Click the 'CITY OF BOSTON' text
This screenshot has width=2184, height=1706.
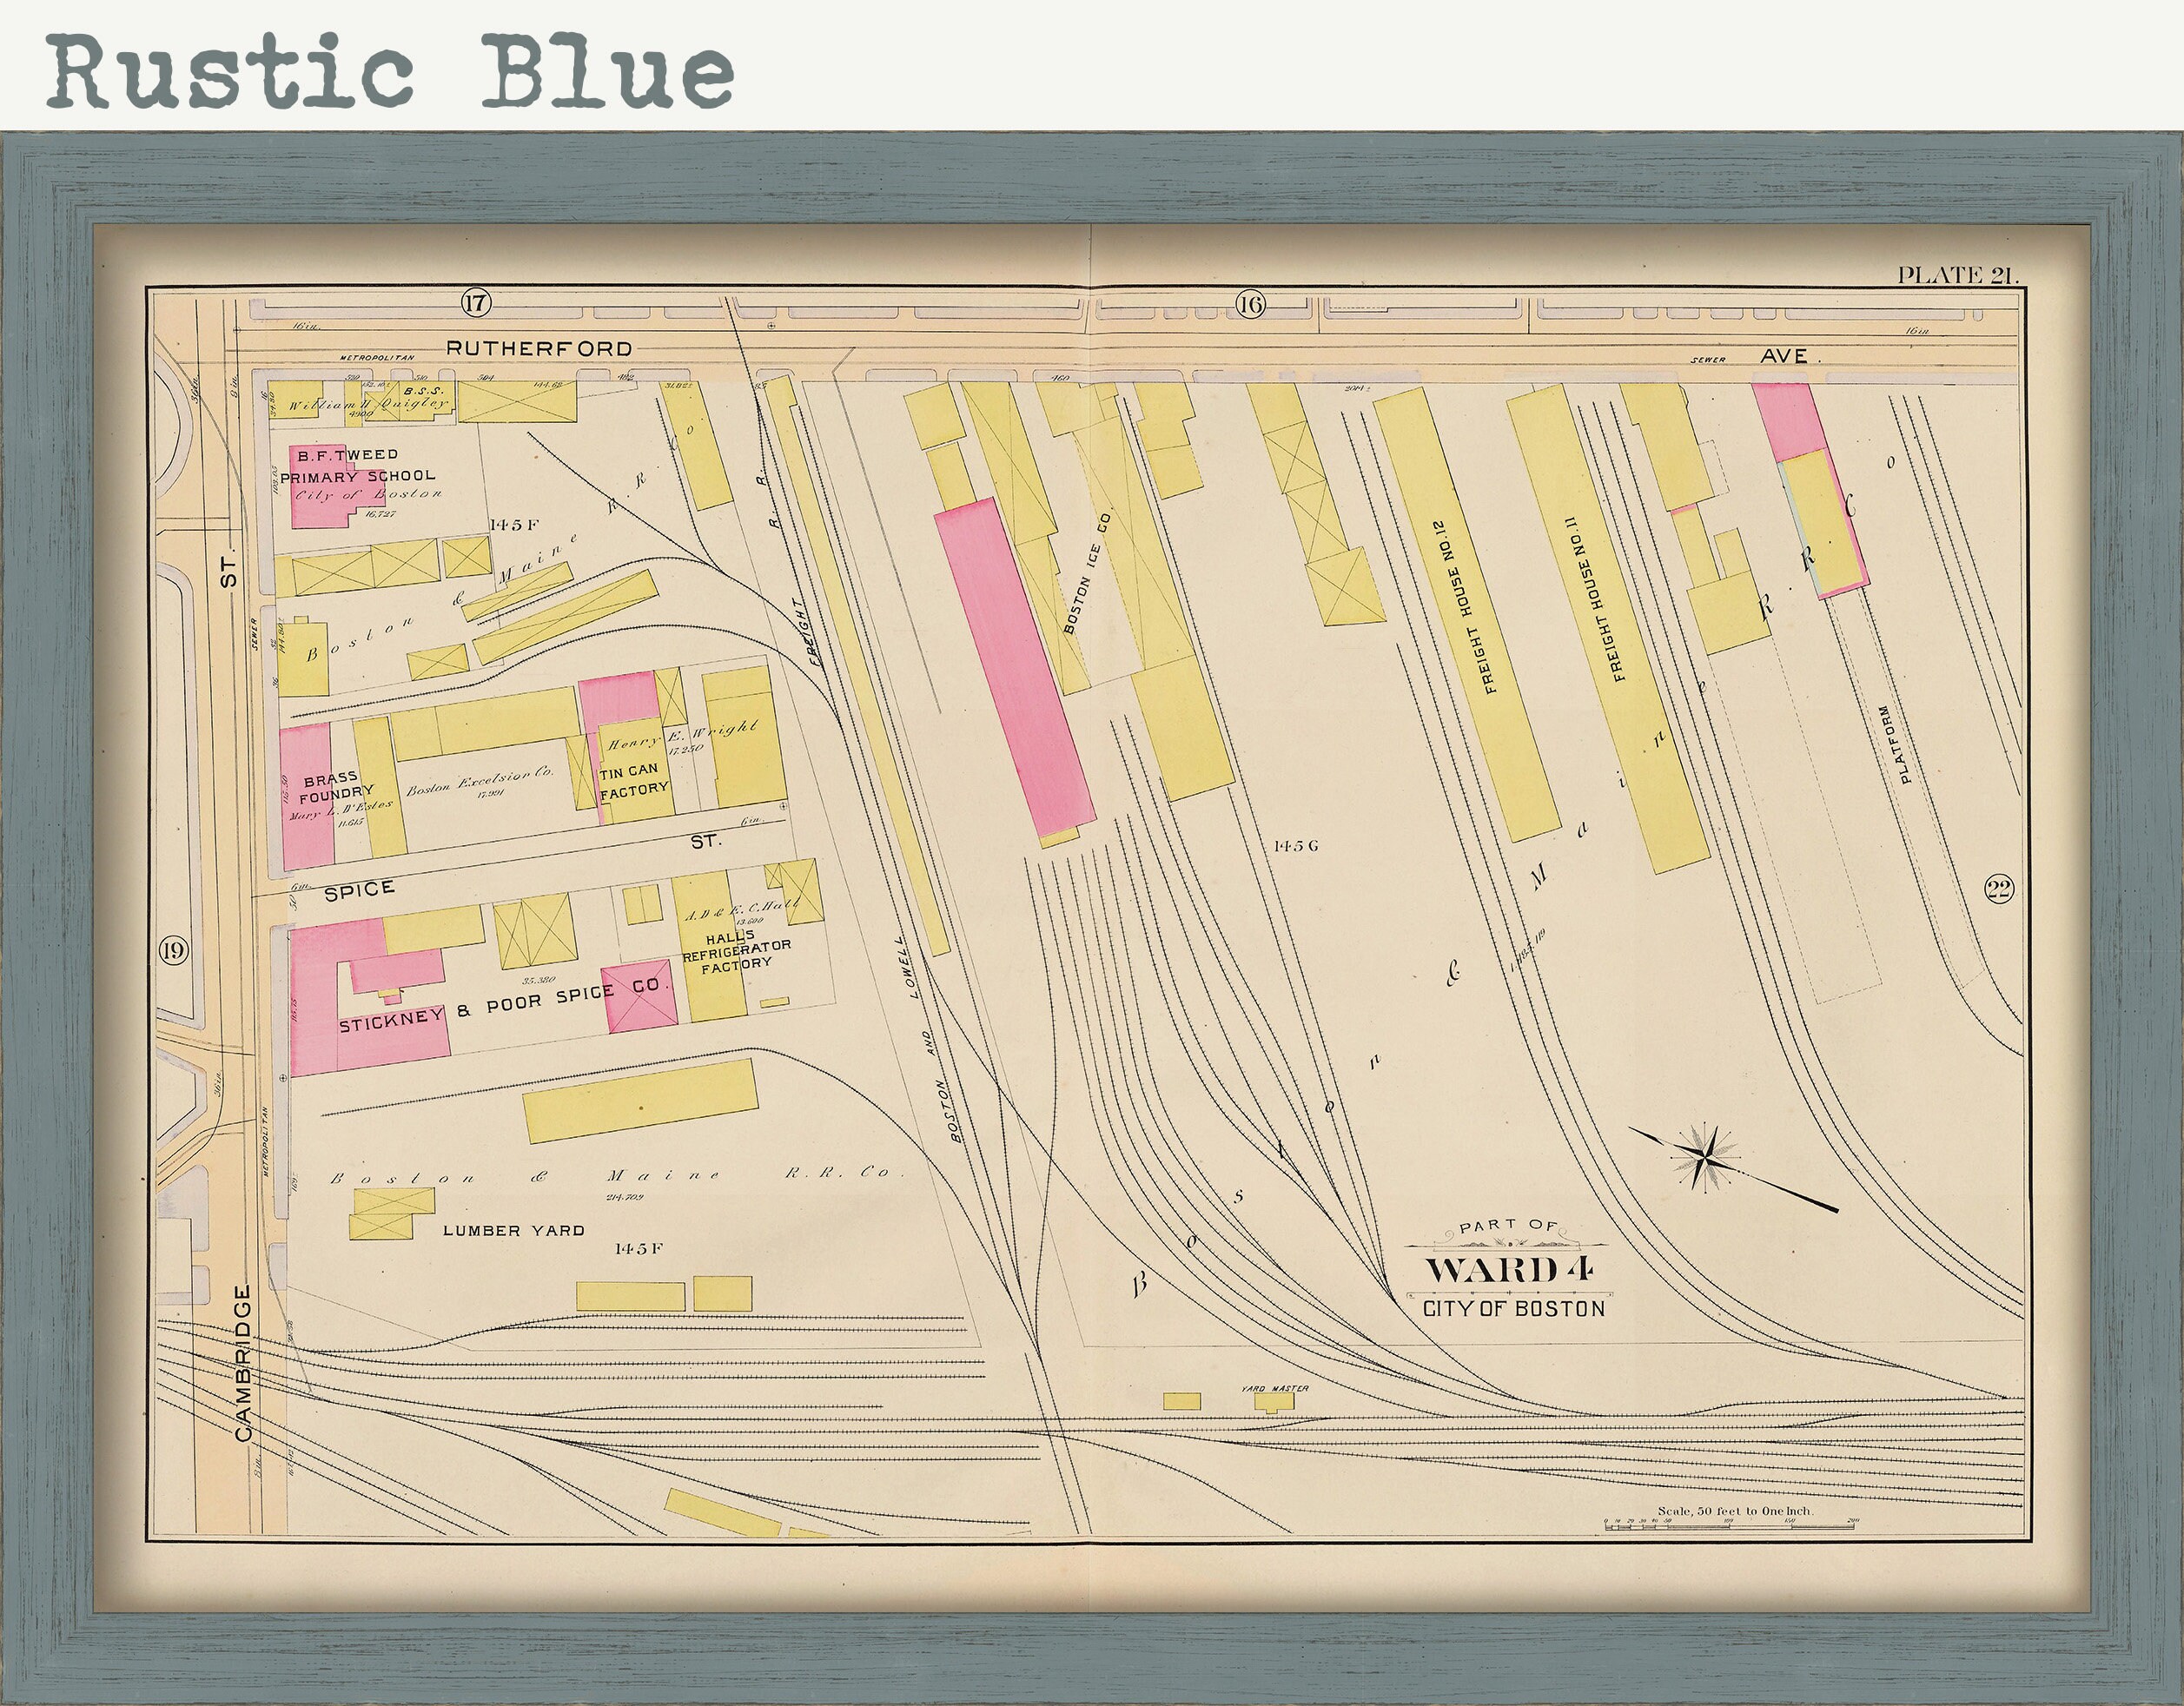[x=1513, y=1308]
